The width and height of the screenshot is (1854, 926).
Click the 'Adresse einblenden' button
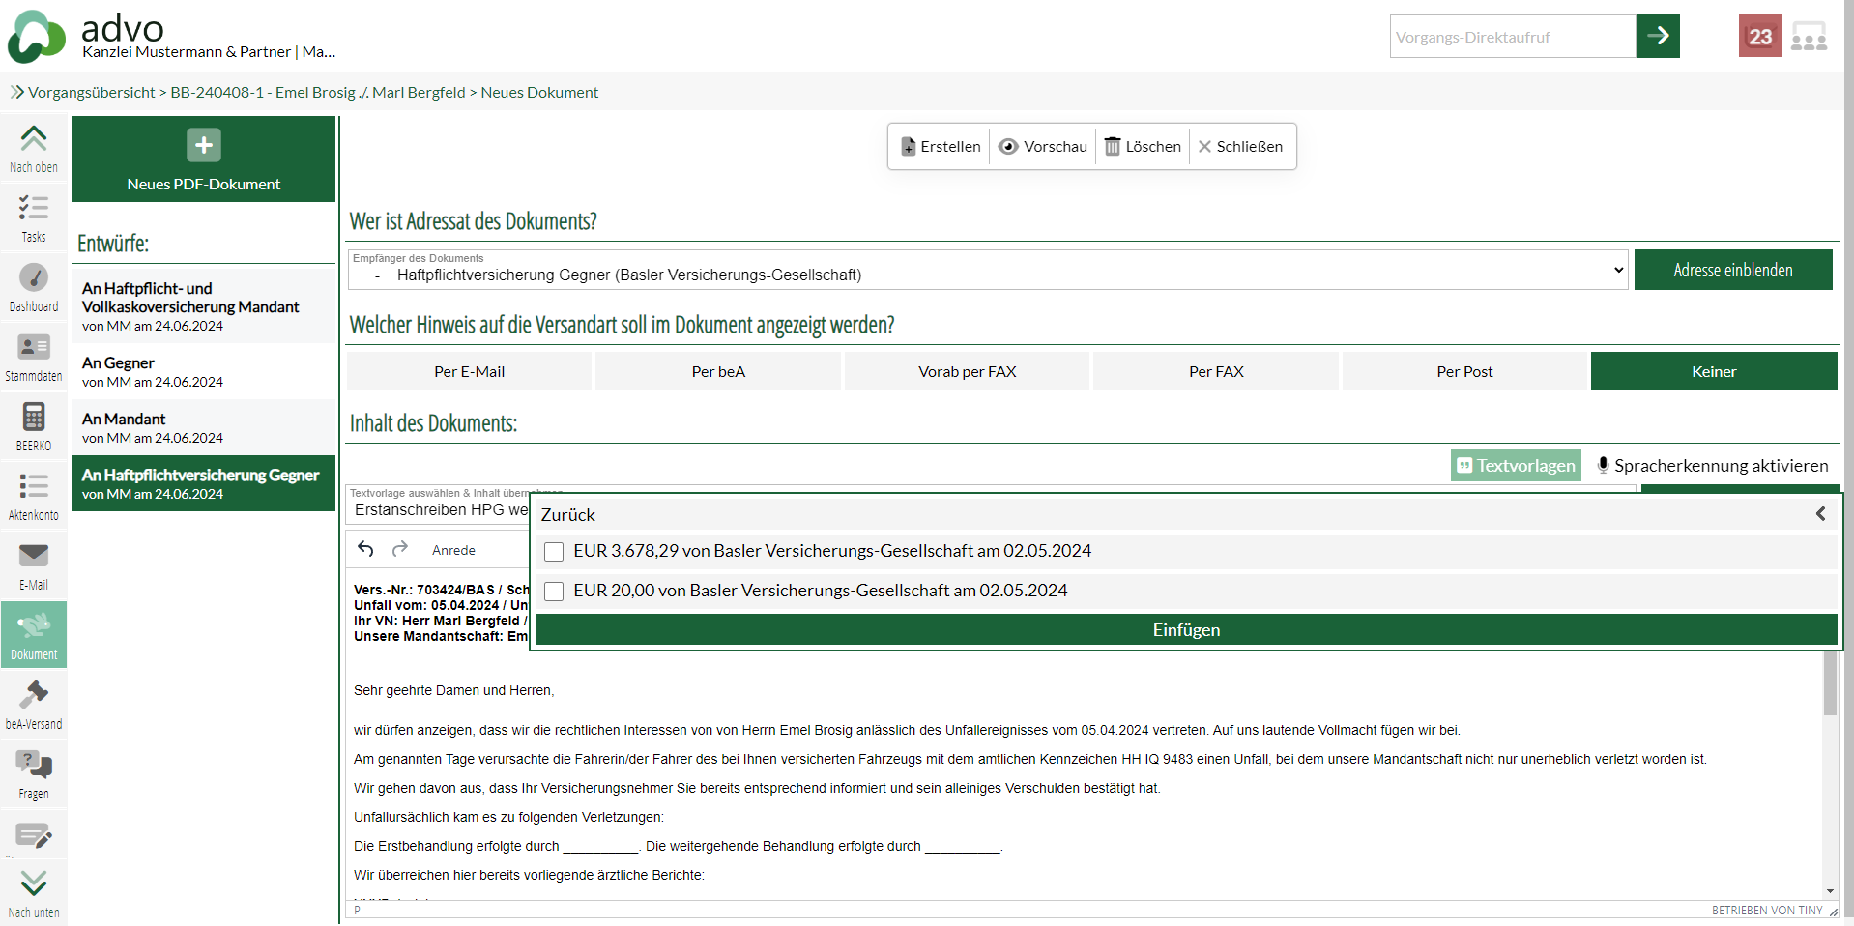tap(1732, 271)
